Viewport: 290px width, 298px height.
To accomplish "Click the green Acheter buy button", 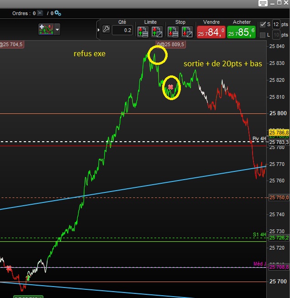I will tap(241, 32).
